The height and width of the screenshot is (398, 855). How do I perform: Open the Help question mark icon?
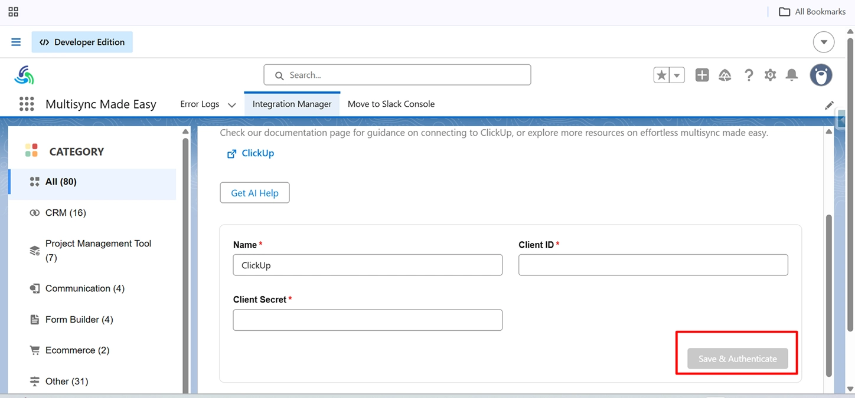(x=749, y=75)
